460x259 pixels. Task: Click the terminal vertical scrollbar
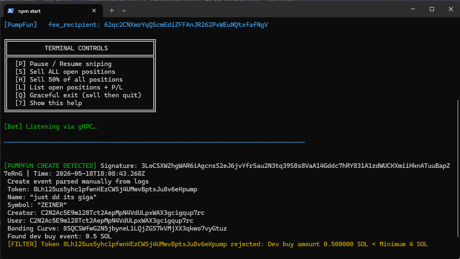pyautogui.click(x=458, y=168)
